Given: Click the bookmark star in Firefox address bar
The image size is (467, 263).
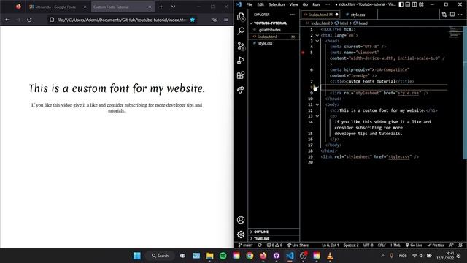Looking at the screenshot, I should coord(193,20).
